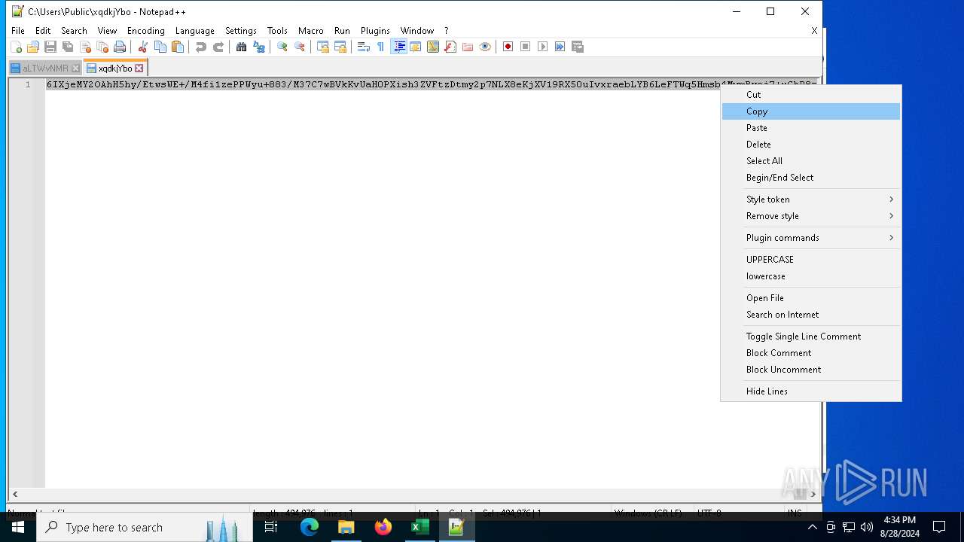964x542 pixels.
Task: Expand the Remove style submenu
Action: pos(811,216)
